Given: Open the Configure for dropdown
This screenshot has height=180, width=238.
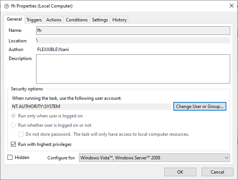Looking at the screenshot, I should click(155, 158).
